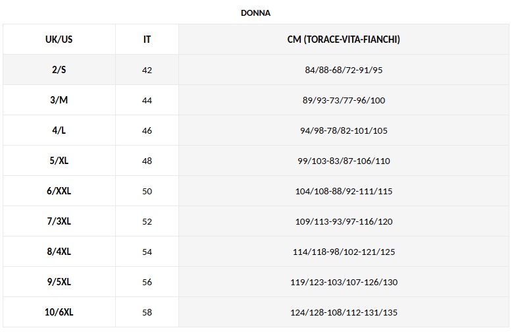
Task: Click measurements 84/88-68/72-91/95
Action: coord(344,70)
